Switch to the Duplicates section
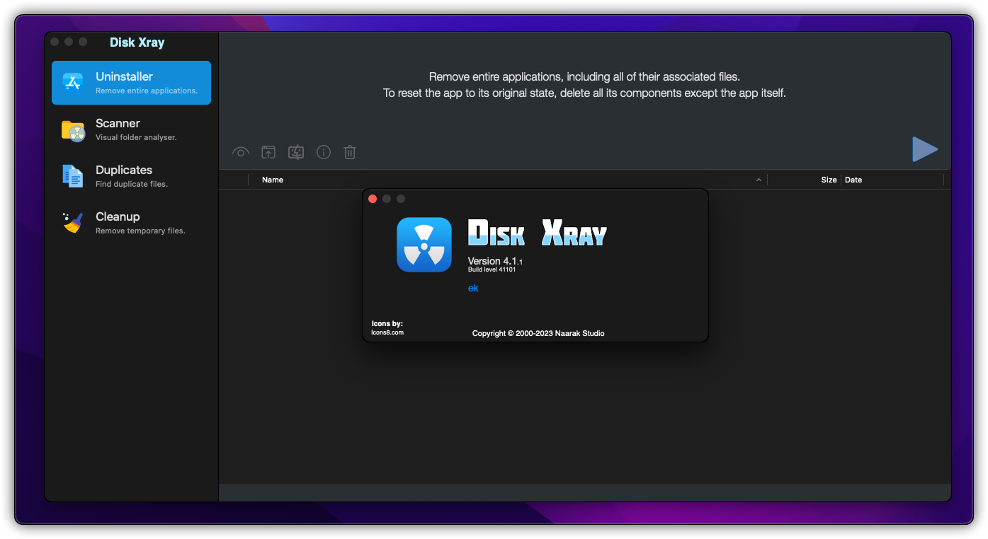Screen dimensions: 988x539 point(131,176)
